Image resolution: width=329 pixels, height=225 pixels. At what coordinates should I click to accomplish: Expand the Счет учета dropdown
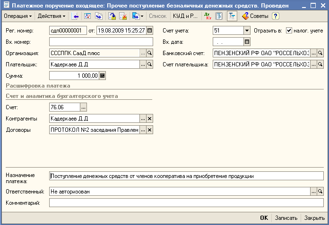point(246,31)
